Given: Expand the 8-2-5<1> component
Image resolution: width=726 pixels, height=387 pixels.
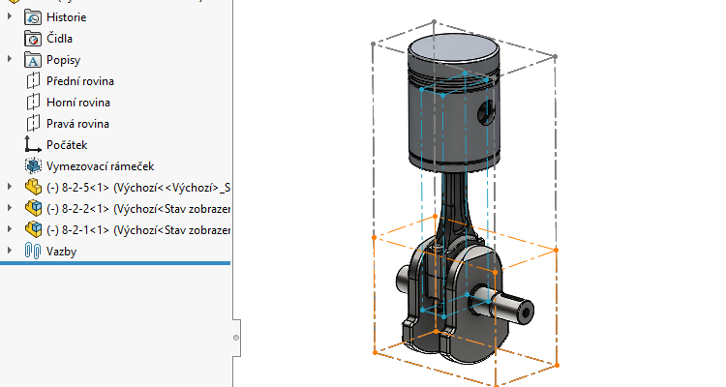Looking at the screenshot, I should pyautogui.click(x=10, y=187).
